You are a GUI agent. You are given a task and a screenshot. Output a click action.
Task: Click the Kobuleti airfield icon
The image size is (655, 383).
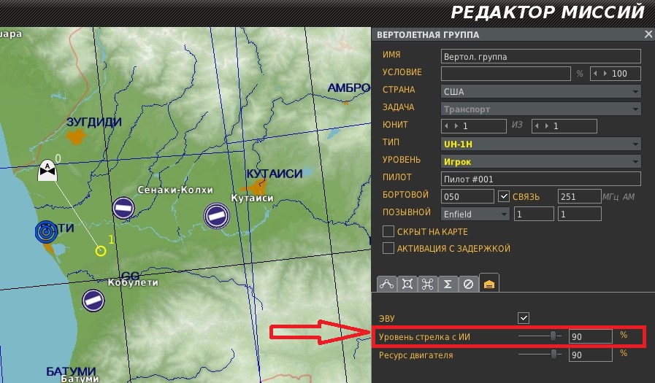point(93,301)
